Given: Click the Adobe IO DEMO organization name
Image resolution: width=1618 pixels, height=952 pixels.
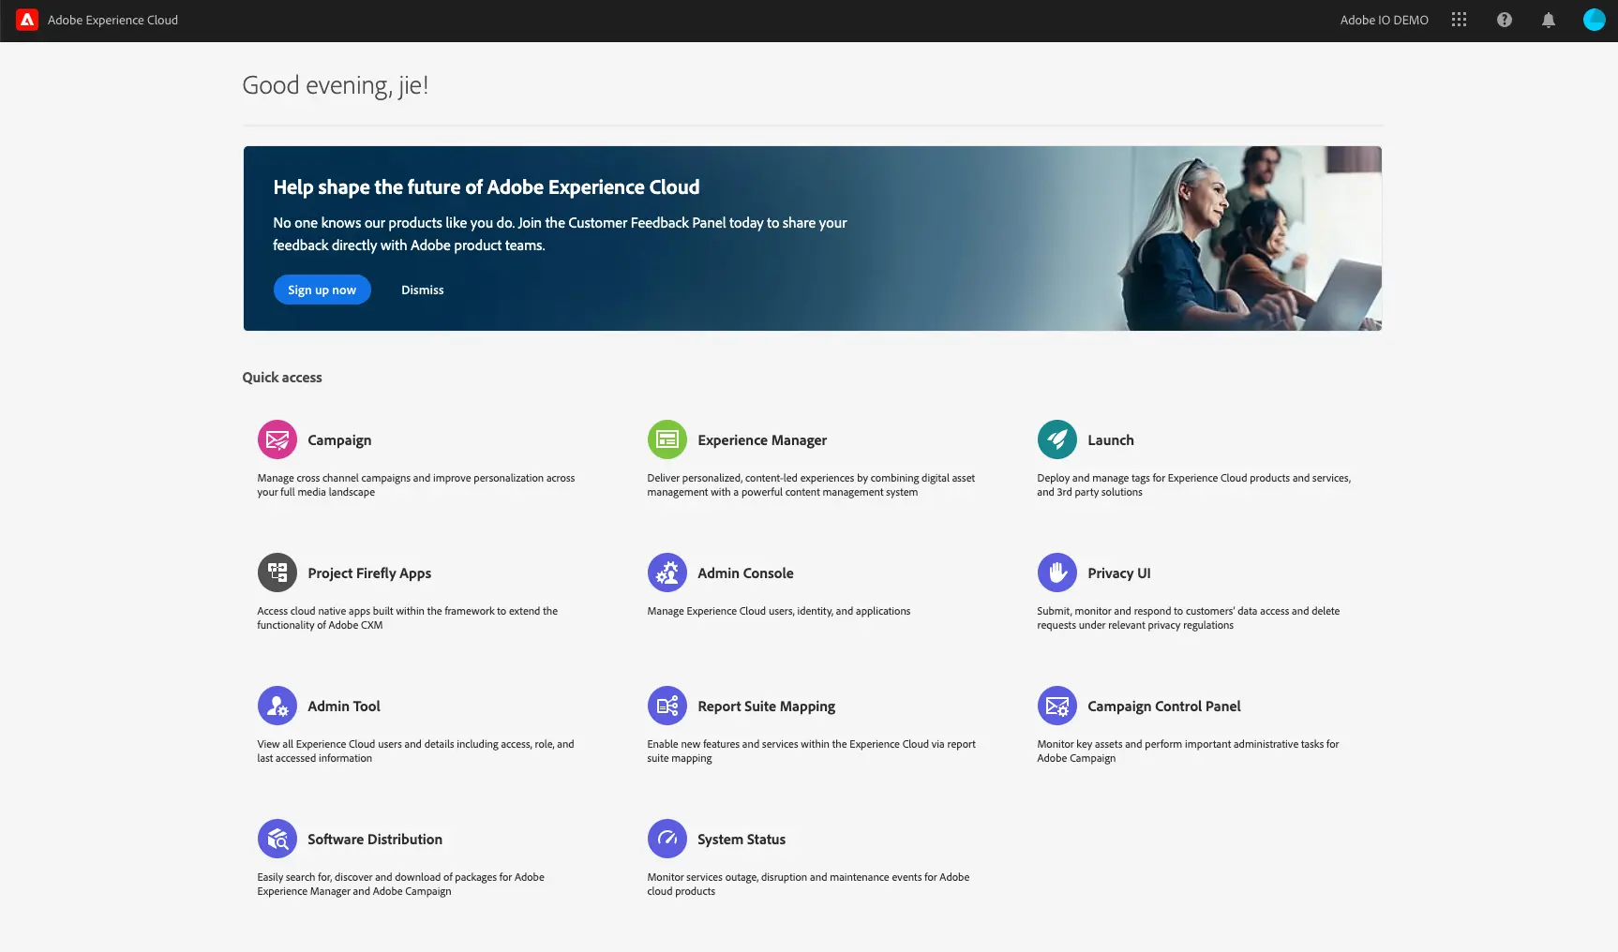Looking at the screenshot, I should [1384, 20].
